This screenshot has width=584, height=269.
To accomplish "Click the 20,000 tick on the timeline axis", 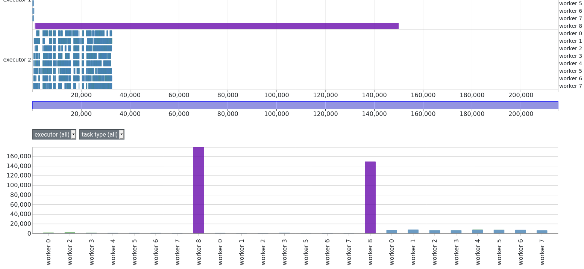I will [81, 95].
